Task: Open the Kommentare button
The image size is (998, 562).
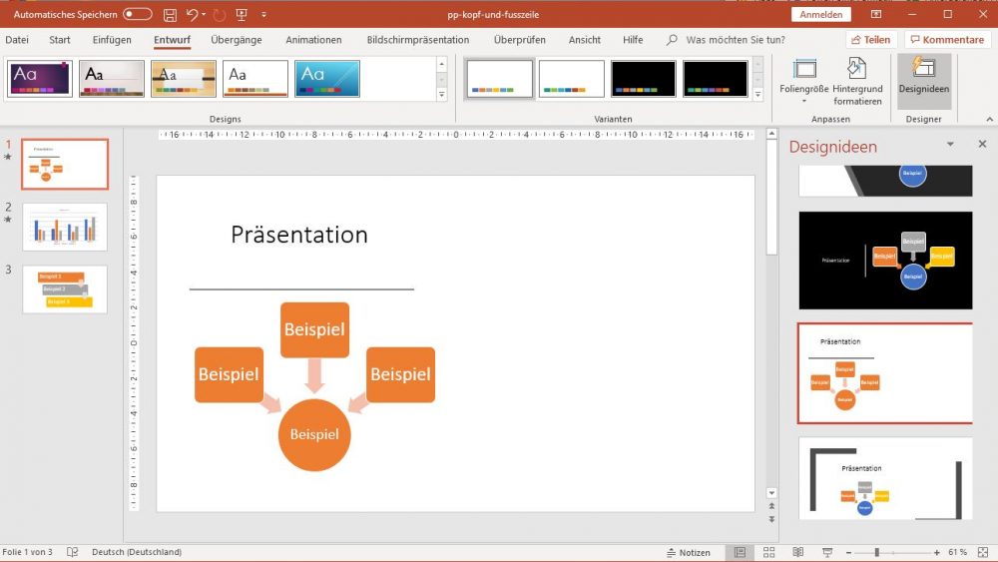Action: point(948,40)
